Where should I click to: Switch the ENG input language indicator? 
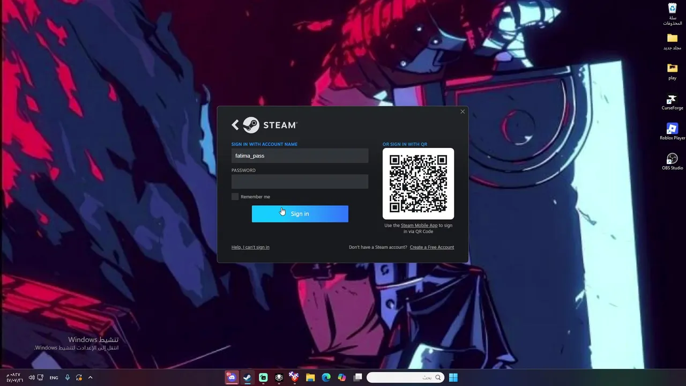tap(54, 378)
